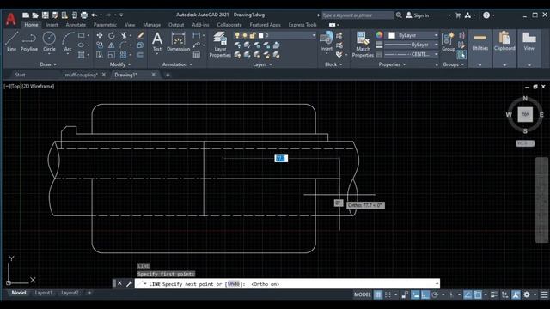Image resolution: width=550 pixels, height=309 pixels.
Task: Select the Circle tool
Action: tap(49, 42)
